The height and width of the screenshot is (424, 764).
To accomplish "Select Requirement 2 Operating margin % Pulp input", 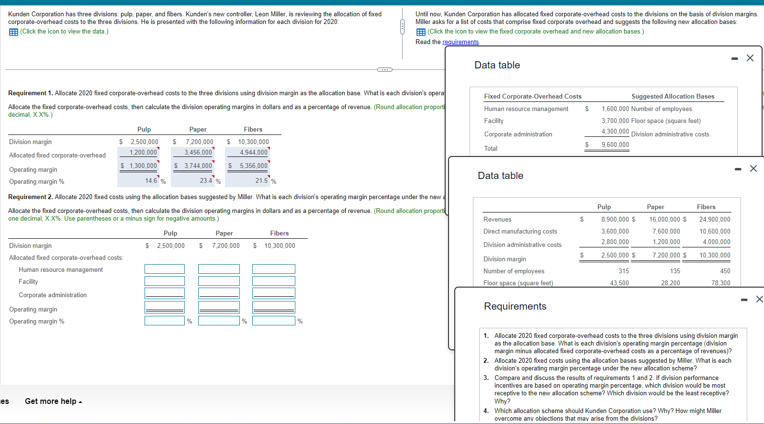I will click(x=165, y=321).
